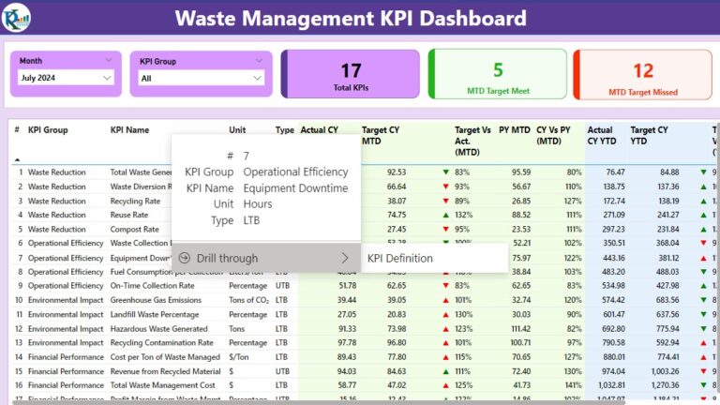Open the KPI Group dropdown showing All
The height and width of the screenshot is (405, 720).
click(x=202, y=78)
